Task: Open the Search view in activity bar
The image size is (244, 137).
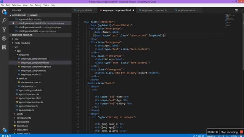Action: [4, 20]
